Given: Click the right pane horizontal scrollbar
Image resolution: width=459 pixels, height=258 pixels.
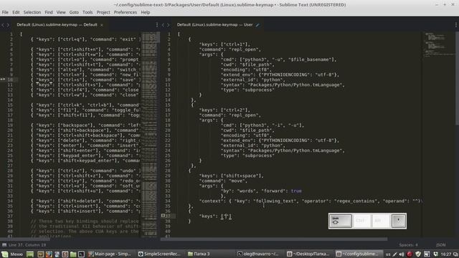Looking at the screenshot, I should click(x=274, y=239).
